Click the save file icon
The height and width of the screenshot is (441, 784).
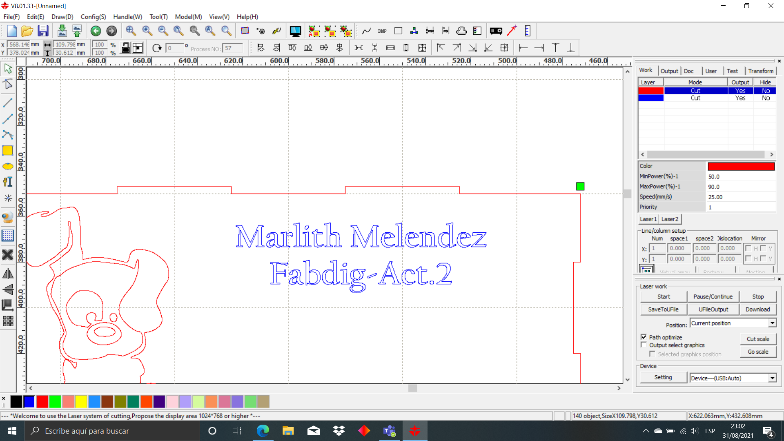coord(43,31)
